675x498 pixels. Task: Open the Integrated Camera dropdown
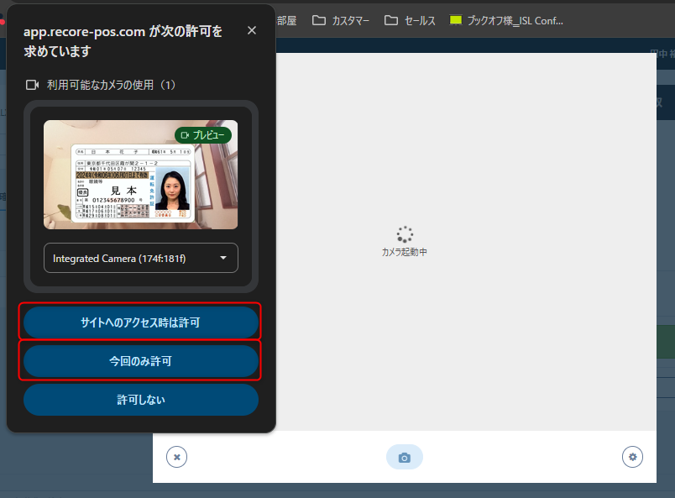click(x=141, y=258)
